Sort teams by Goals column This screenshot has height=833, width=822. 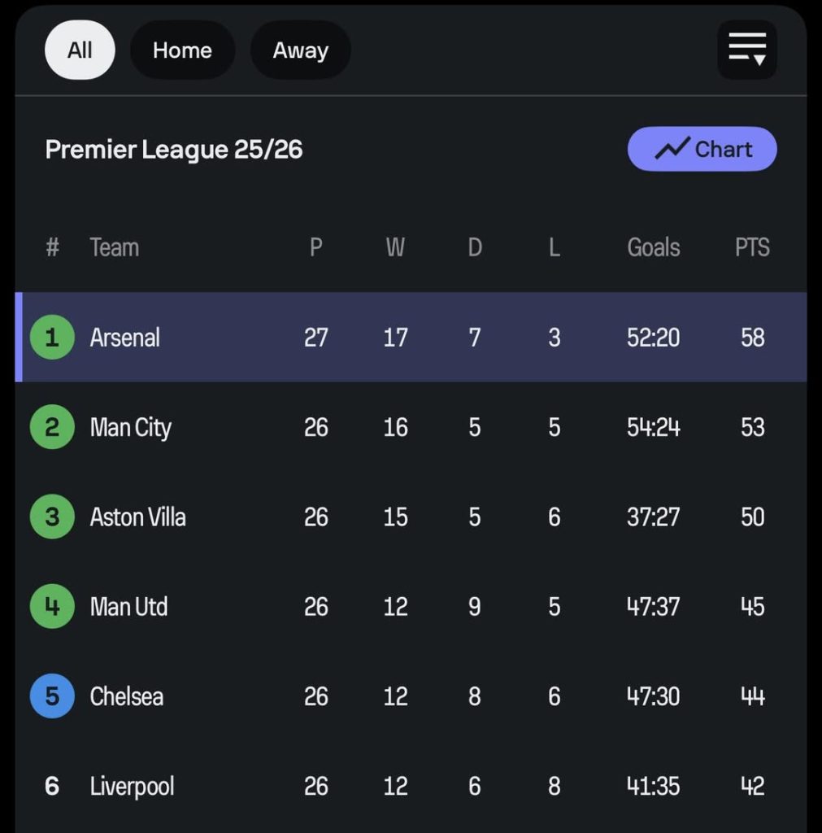click(x=653, y=247)
